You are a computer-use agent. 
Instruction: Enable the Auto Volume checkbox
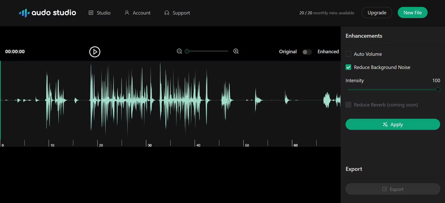348,54
